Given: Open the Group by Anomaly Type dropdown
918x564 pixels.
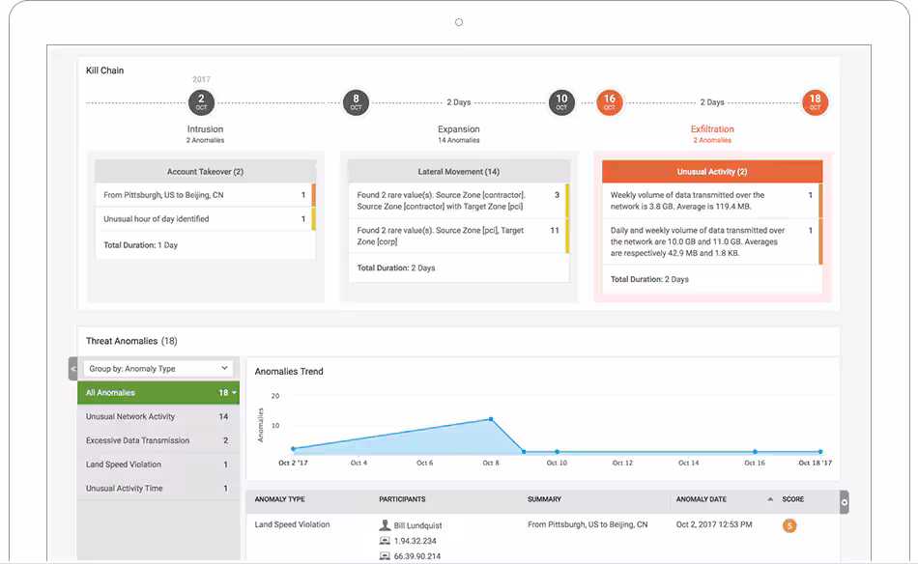Looking at the screenshot, I should click(158, 368).
